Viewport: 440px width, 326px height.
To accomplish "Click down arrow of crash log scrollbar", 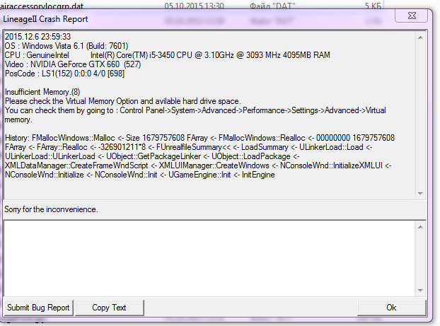I will click(420, 194).
